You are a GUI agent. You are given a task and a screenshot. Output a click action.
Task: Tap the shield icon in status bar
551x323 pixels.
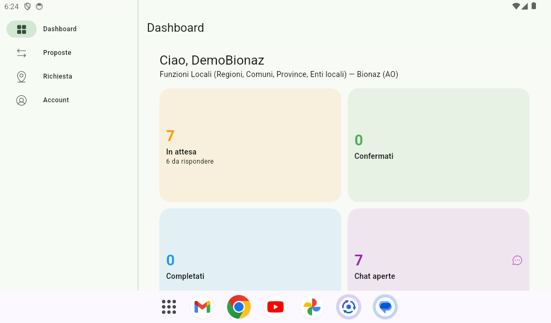point(27,6)
